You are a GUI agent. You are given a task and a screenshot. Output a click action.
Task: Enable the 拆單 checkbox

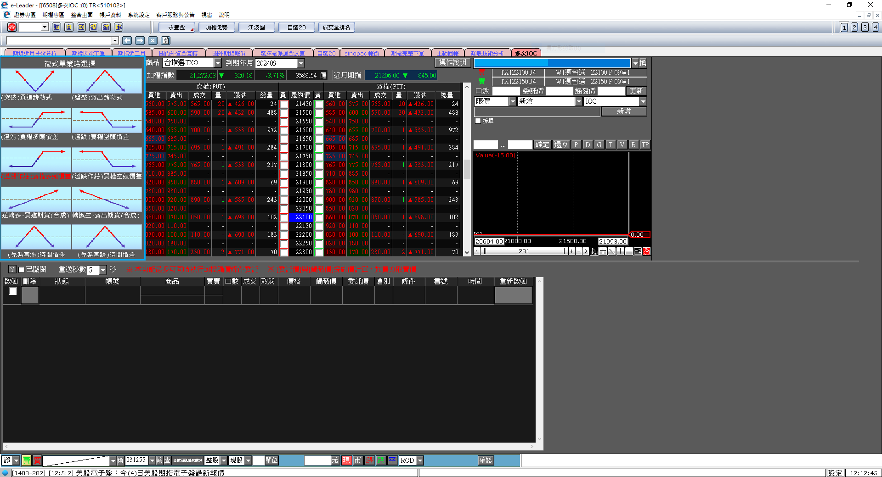(478, 121)
